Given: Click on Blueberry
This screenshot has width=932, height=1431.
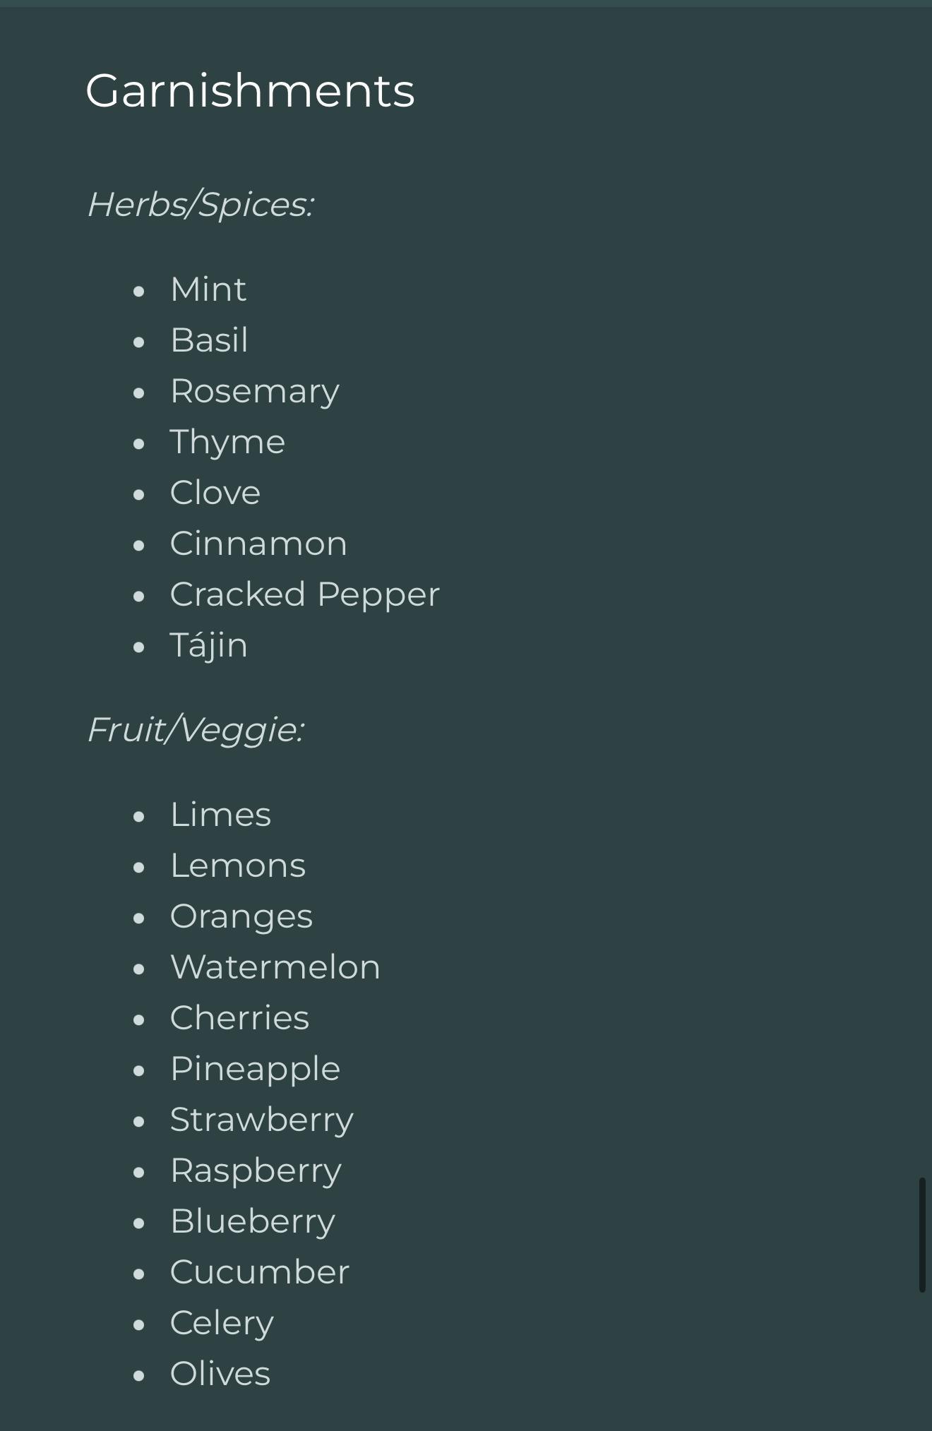Looking at the screenshot, I should pyautogui.click(x=252, y=1221).
